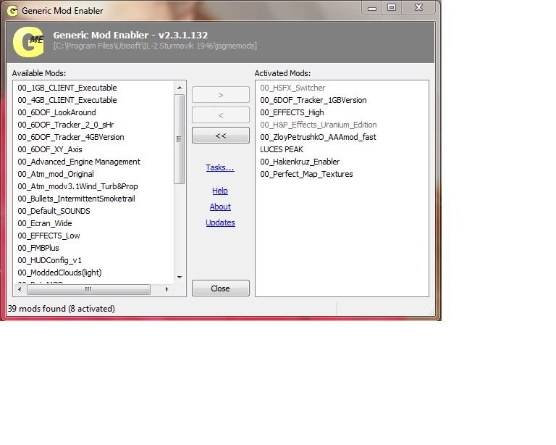
Task: Select 00_6DOF_Tracker_2_0_sHr mod
Action: [66, 125]
